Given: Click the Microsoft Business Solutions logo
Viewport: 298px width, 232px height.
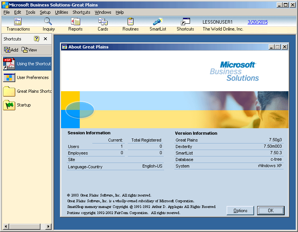Looking at the screenshot, I should [234, 71].
